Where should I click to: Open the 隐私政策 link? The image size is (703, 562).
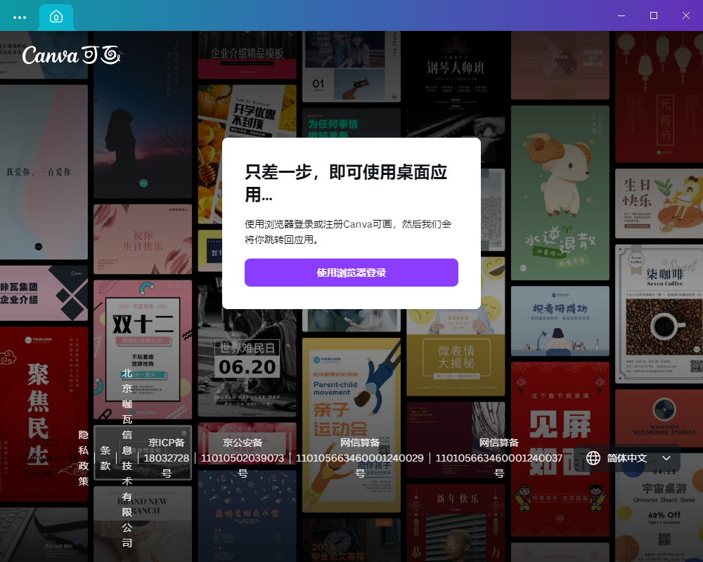(84, 458)
